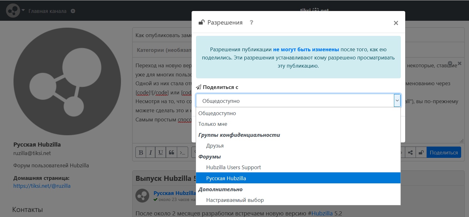Click the share nodes icon in editor toolbar
The height and width of the screenshot is (217, 469).
coord(410,153)
